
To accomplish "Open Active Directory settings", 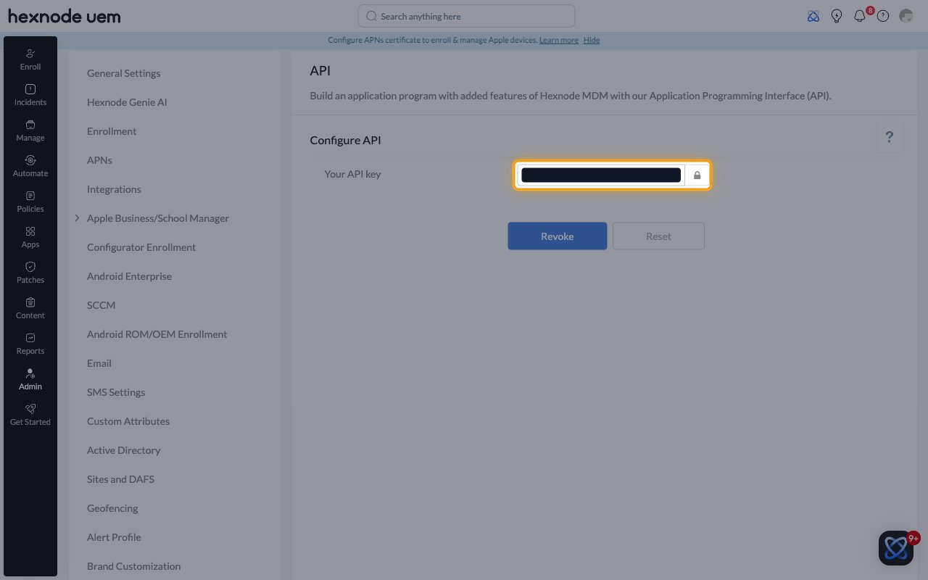I will pos(123,450).
